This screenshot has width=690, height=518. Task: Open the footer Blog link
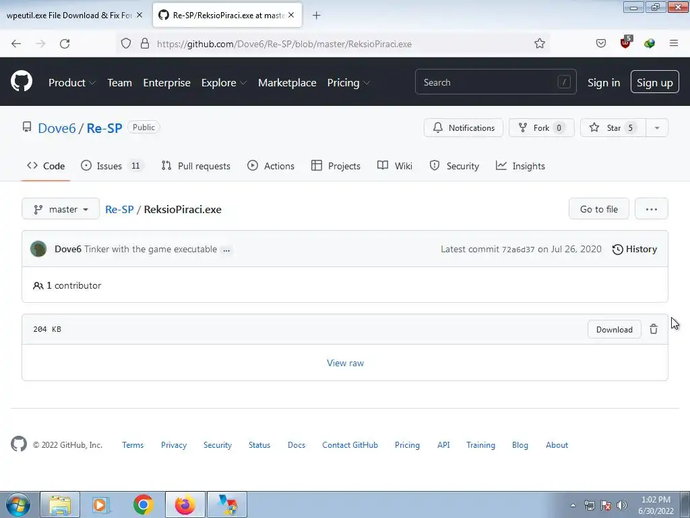point(520,445)
